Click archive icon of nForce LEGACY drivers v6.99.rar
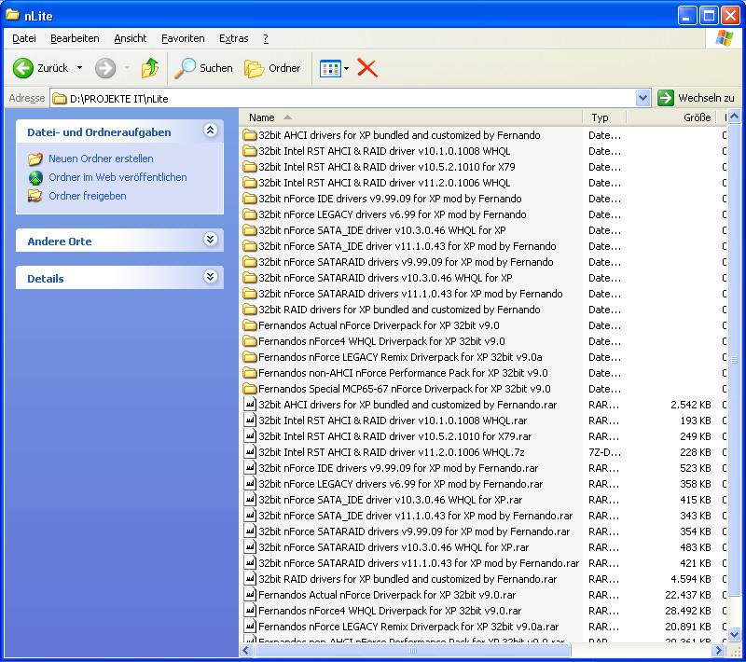Screen dimensions: 746x662 [x=250, y=484]
